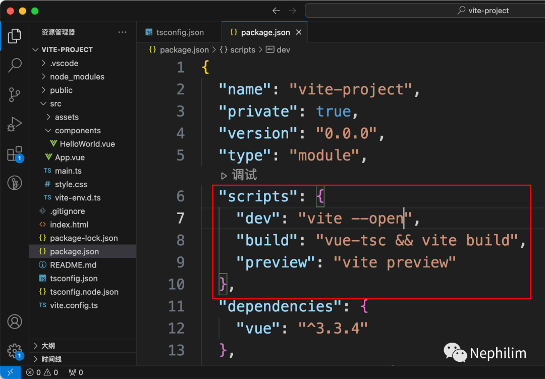
Task: Open vite-env.d.ts file
Action: tap(83, 198)
